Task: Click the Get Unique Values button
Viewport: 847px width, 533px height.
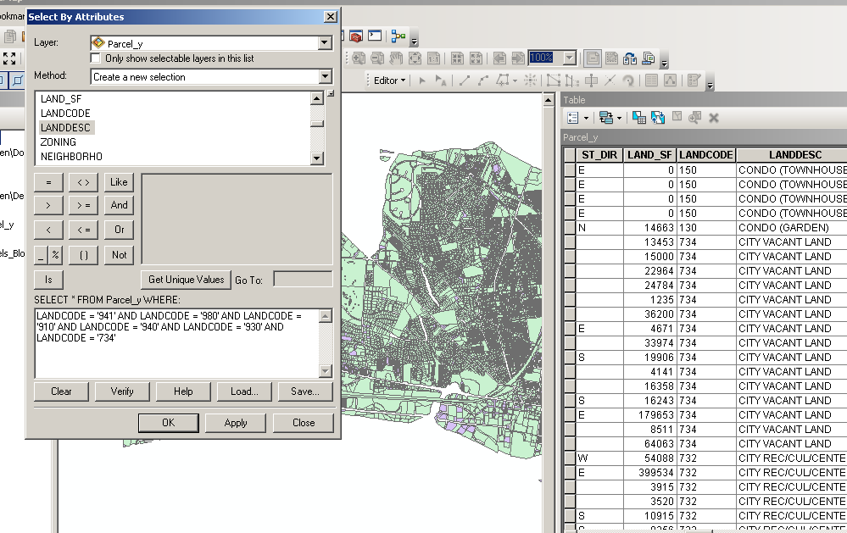Action: click(x=187, y=280)
